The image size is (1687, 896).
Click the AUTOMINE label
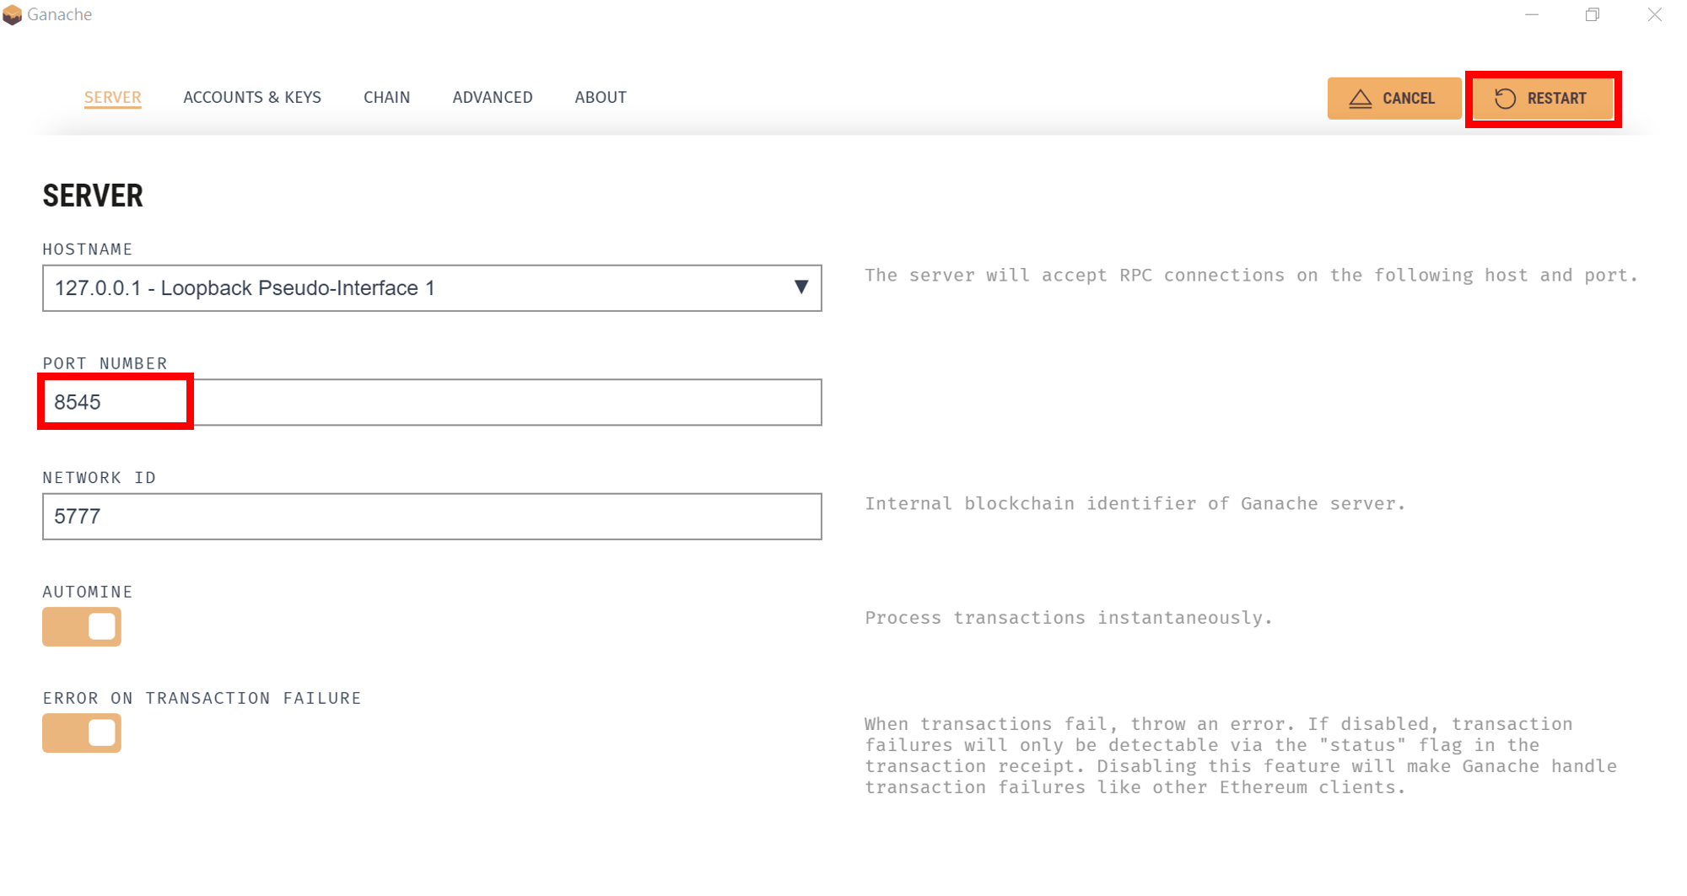88,592
